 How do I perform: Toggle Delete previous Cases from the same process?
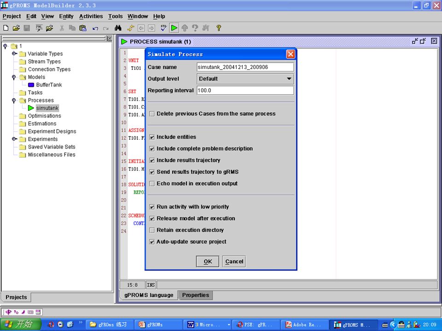(x=152, y=114)
